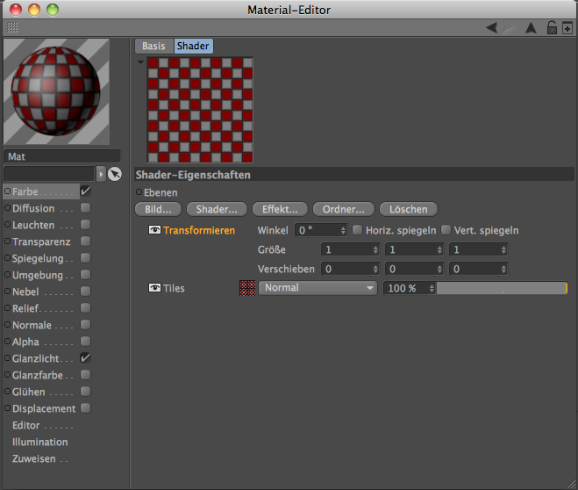This screenshot has width=578, height=490.
Task: Enable the Nebel channel checkbox
Action: click(85, 292)
